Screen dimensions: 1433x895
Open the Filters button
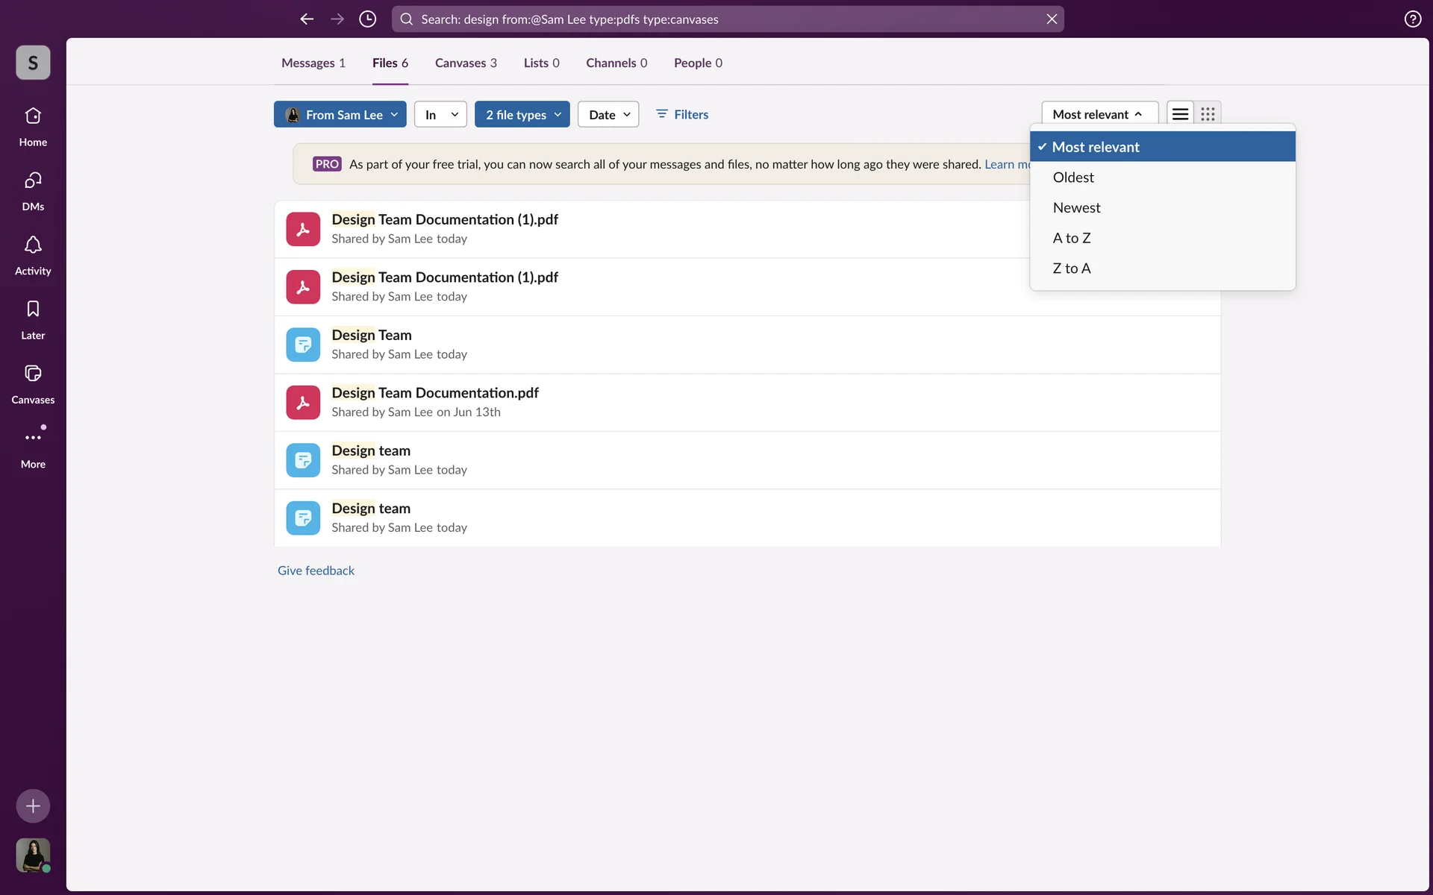click(x=682, y=114)
